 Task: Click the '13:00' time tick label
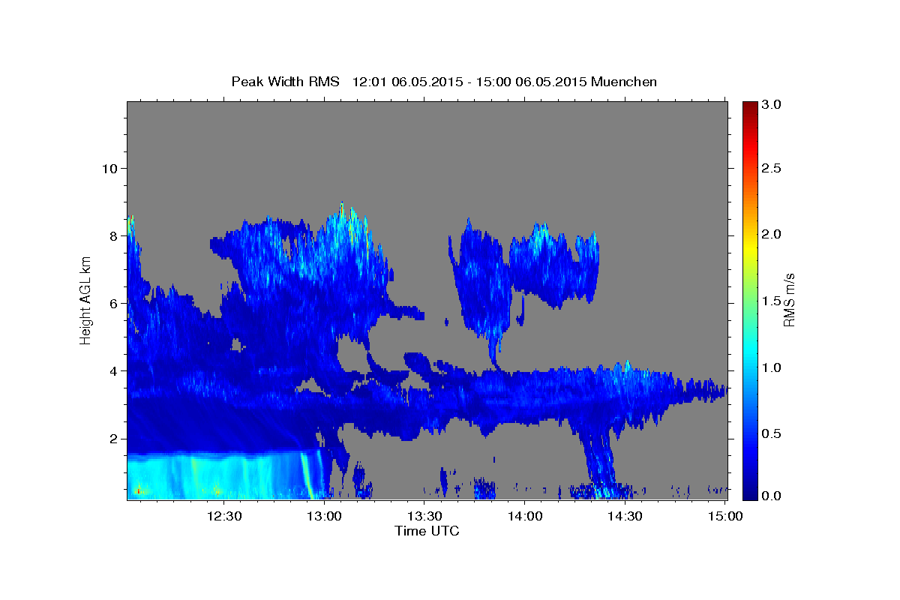point(325,516)
